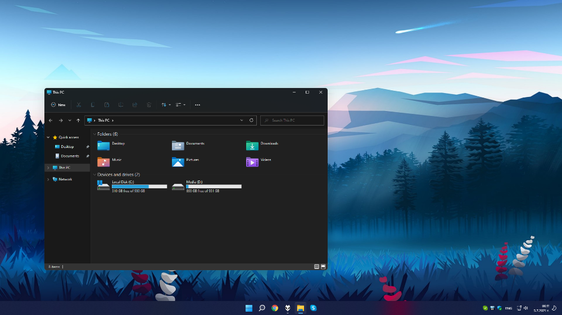
Task: Collapse the Folders (6) group
Action: pyautogui.click(x=94, y=135)
